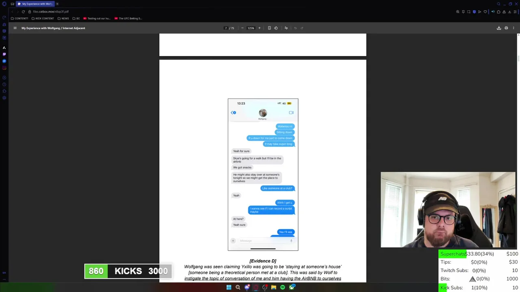520x292 pixels.
Task: Activate the PDF draw annotation tool
Action: [x=286, y=28]
